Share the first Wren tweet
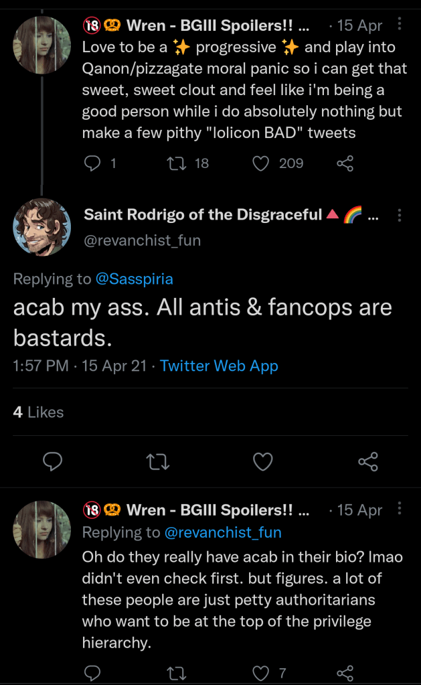The width and height of the screenshot is (421, 685). tap(345, 163)
